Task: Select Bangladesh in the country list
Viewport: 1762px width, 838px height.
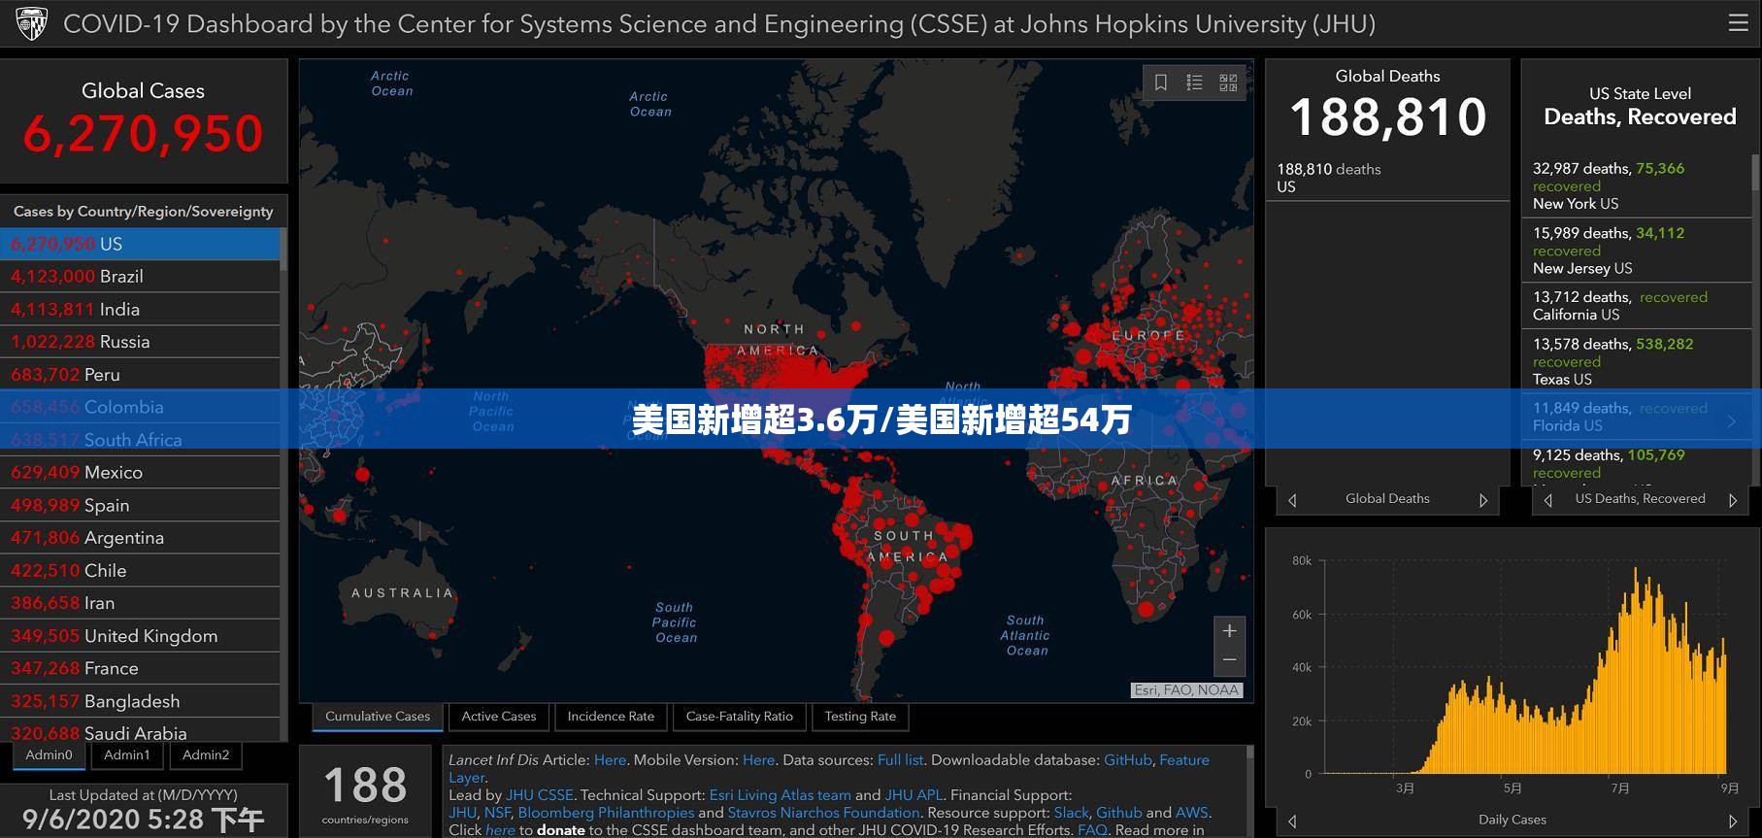Action: click(140, 701)
